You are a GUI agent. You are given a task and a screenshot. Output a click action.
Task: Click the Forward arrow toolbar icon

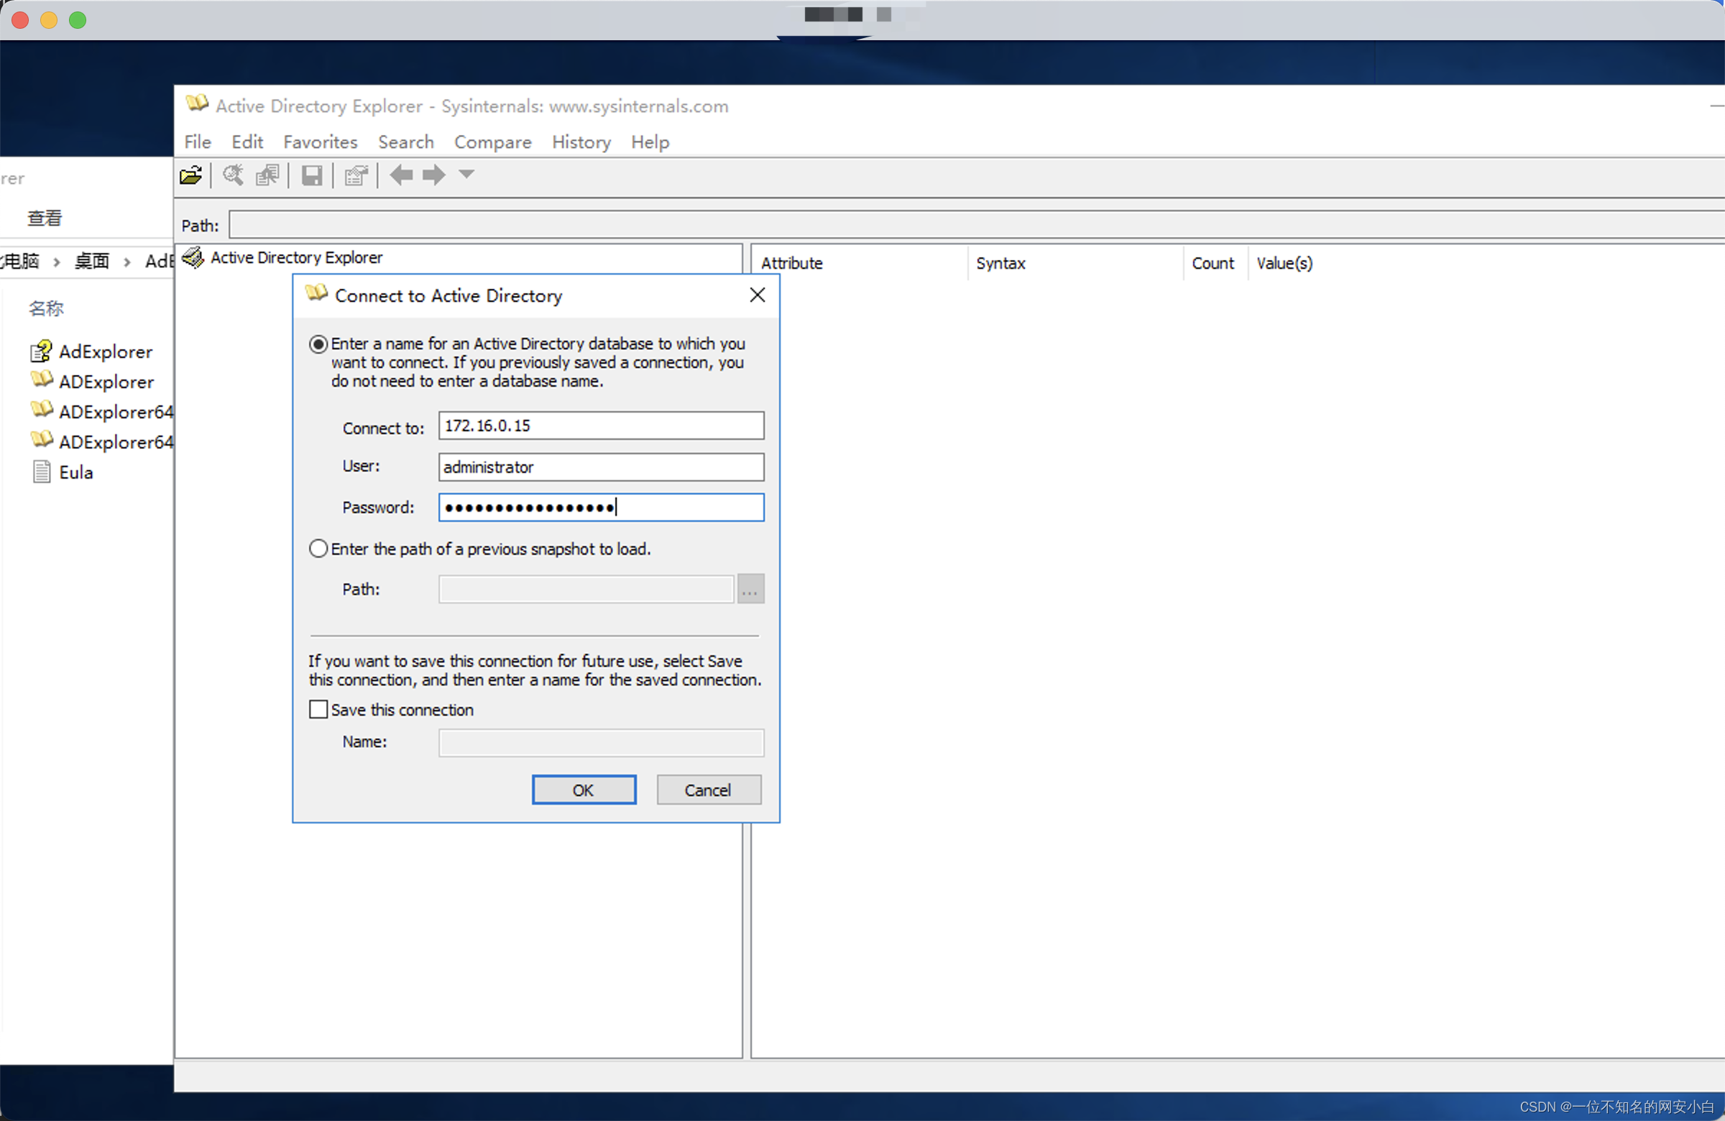tap(433, 175)
